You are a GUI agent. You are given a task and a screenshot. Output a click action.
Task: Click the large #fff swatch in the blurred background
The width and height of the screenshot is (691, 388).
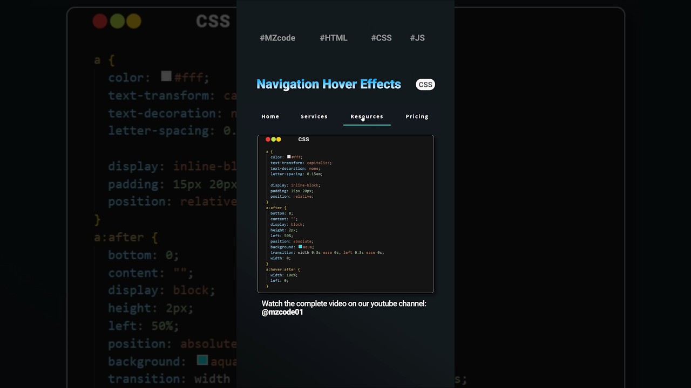166,77
